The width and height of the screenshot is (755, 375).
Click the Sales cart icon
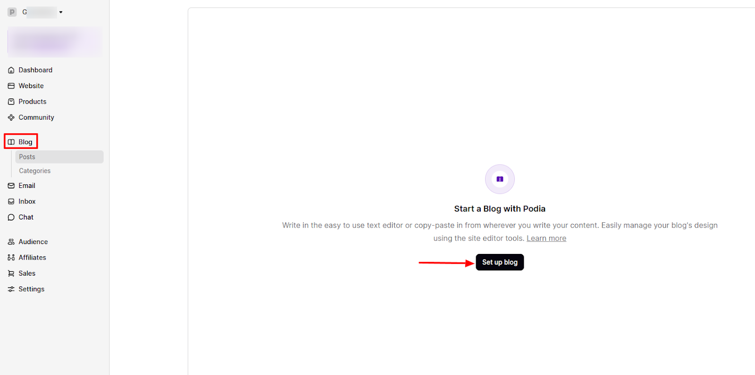click(x=11, y=273)
